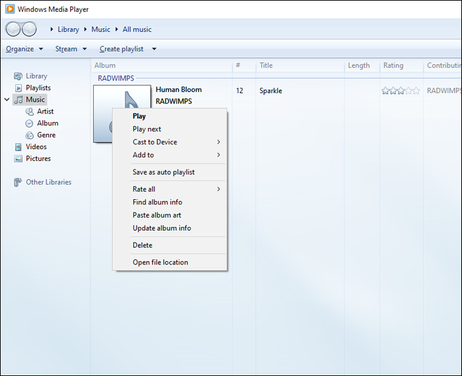Browse music by Genre
Viewport: 462px width, 376px height.
tap(46, 135)
